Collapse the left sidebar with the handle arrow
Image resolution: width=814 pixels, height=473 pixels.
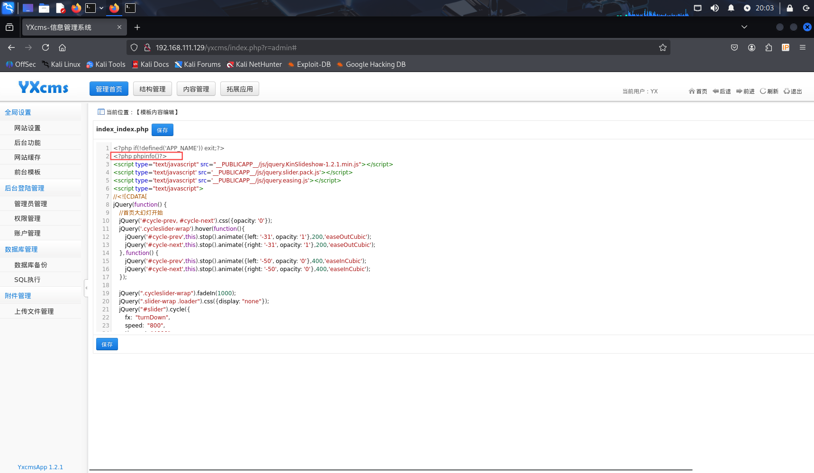click(86, 288)
